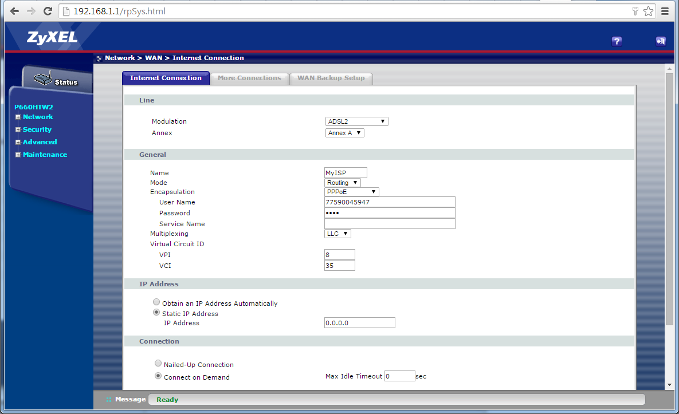The width and height of the screenshot is (679, 414).
Task: Choose the Connect on Demand radio button
Action: click(158, 376)
